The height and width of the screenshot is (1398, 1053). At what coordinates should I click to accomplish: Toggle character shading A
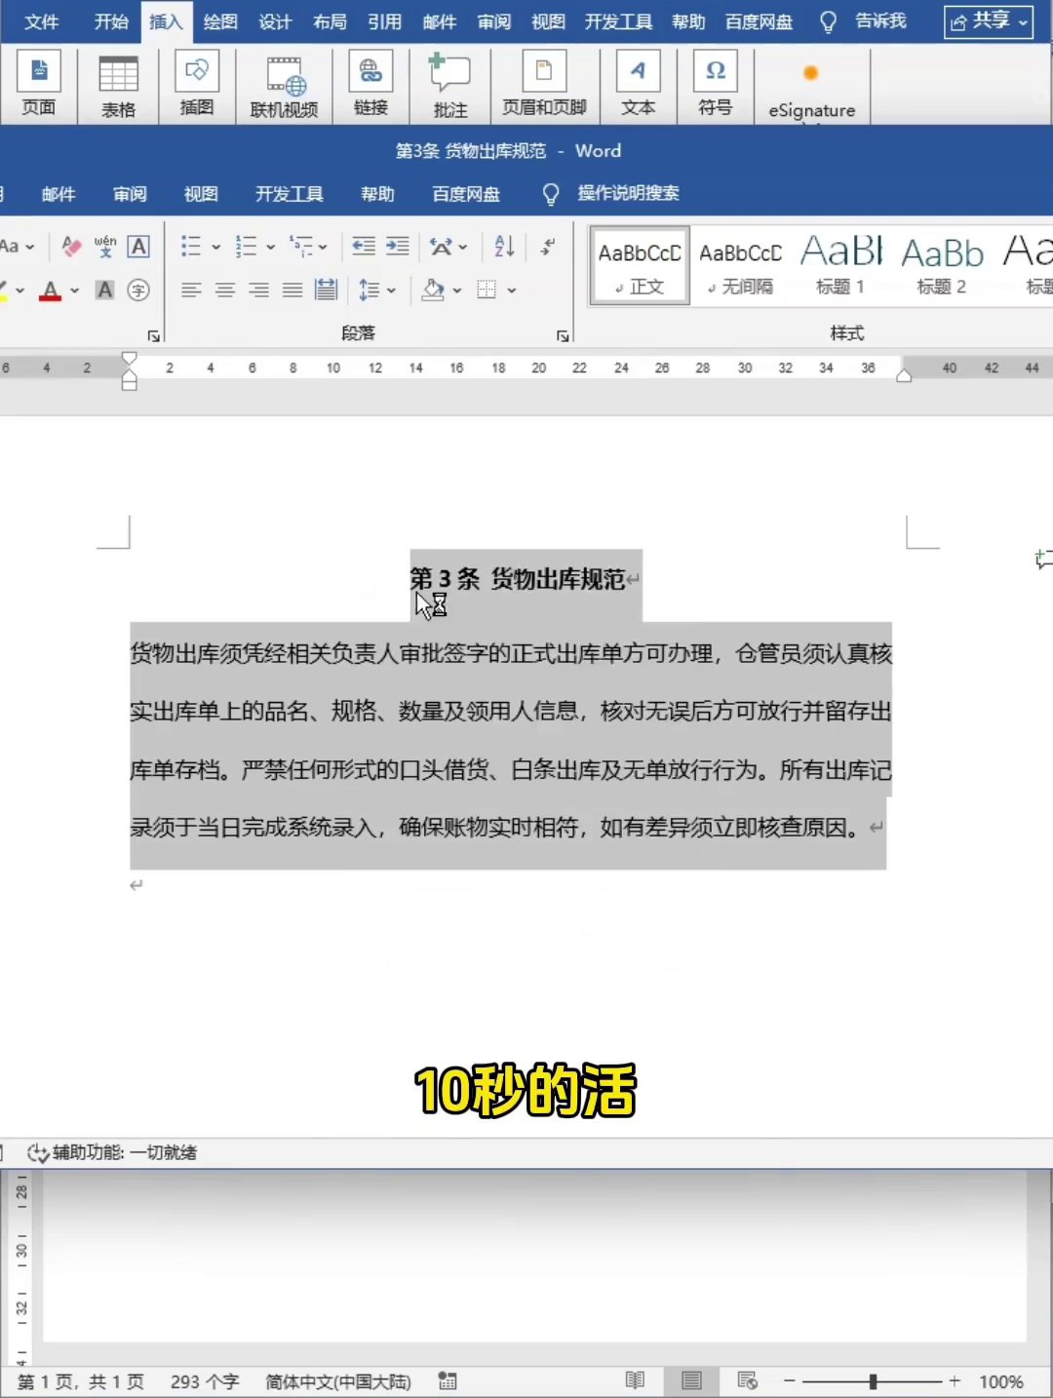104,290
